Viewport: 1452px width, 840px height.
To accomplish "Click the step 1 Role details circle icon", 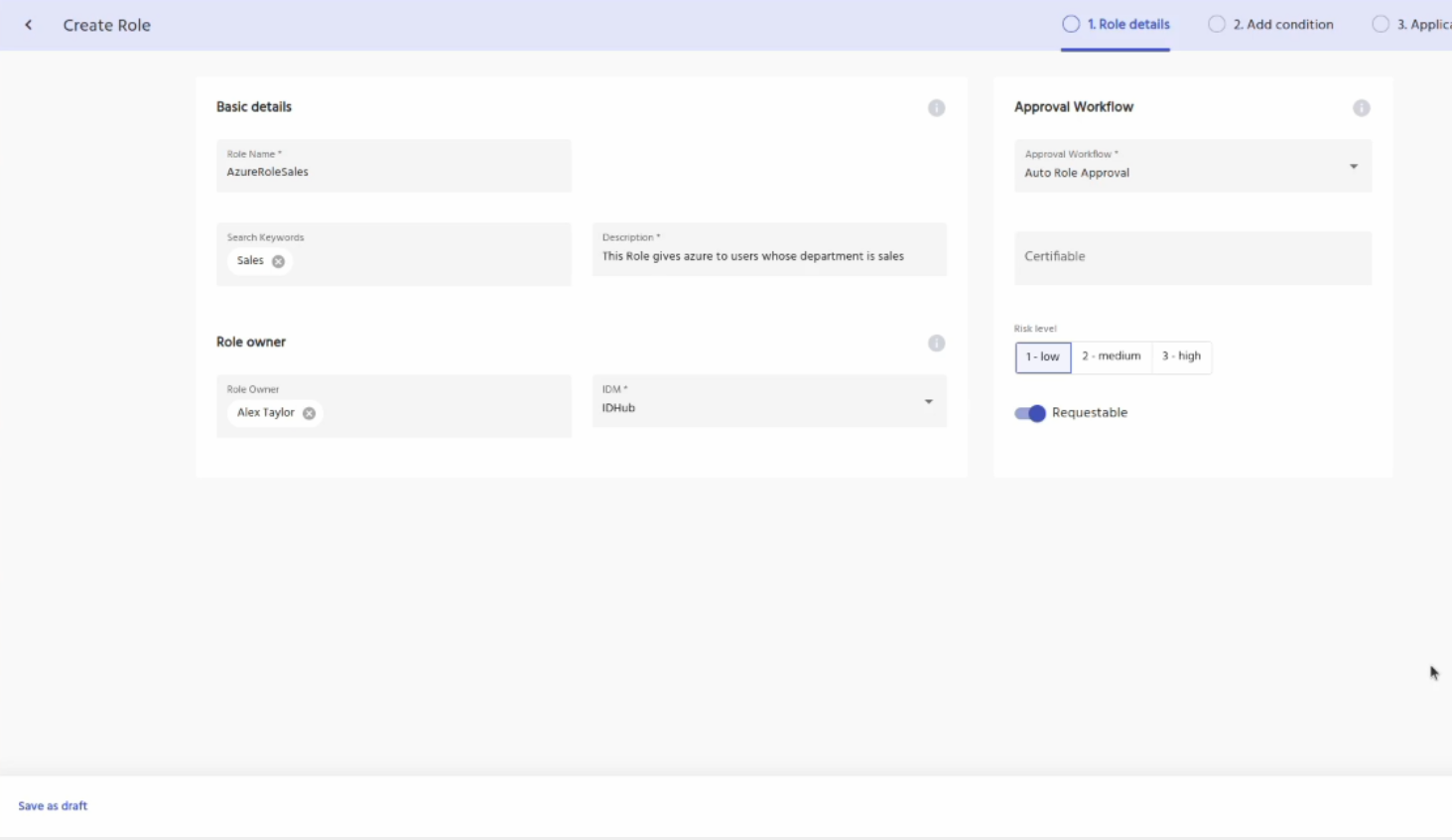I will click(1071, 25).
